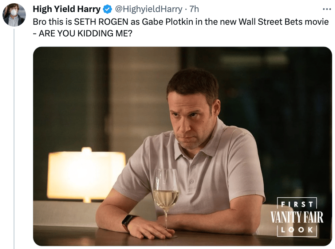The width and height of the screenshot is (335, 249).
Task: Open High Yield Harry's profile avatar
Action: [x=14, y=15]
